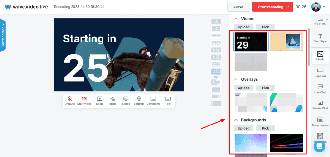Screen dimensions: 330x157
Task: Click Invite to add a guest
Action: pos(112,101)
